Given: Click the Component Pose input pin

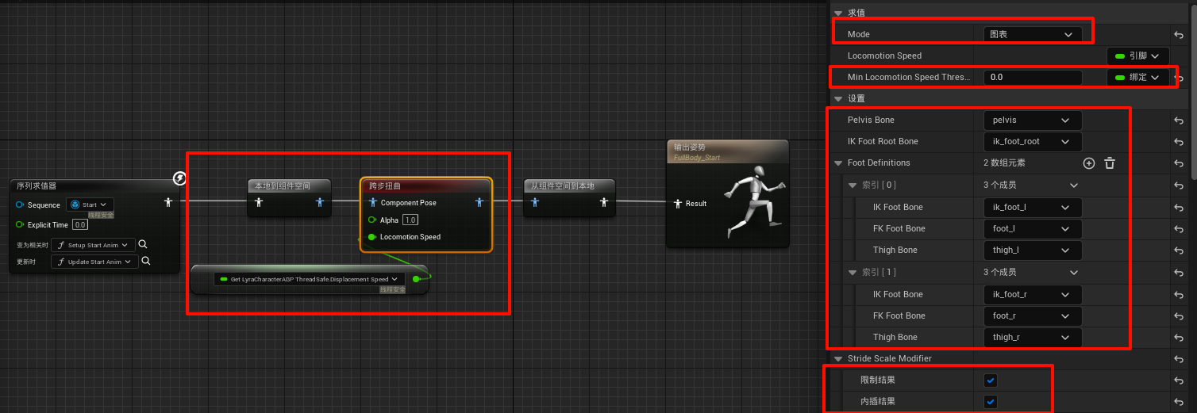Looking at the screenshot, I should pyautogui.click(x=373, y=203).
